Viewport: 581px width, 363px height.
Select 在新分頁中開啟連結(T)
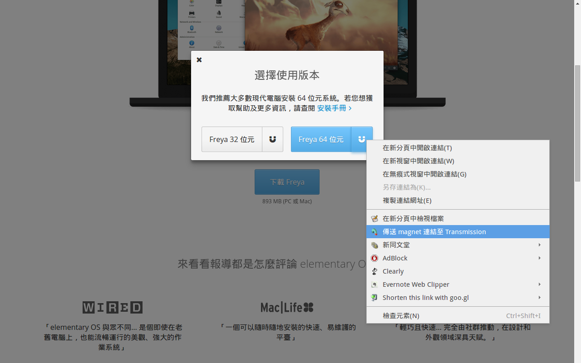458,148
